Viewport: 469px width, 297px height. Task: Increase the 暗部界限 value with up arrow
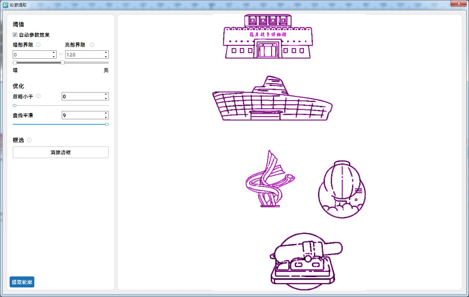[x=54, y=53]
